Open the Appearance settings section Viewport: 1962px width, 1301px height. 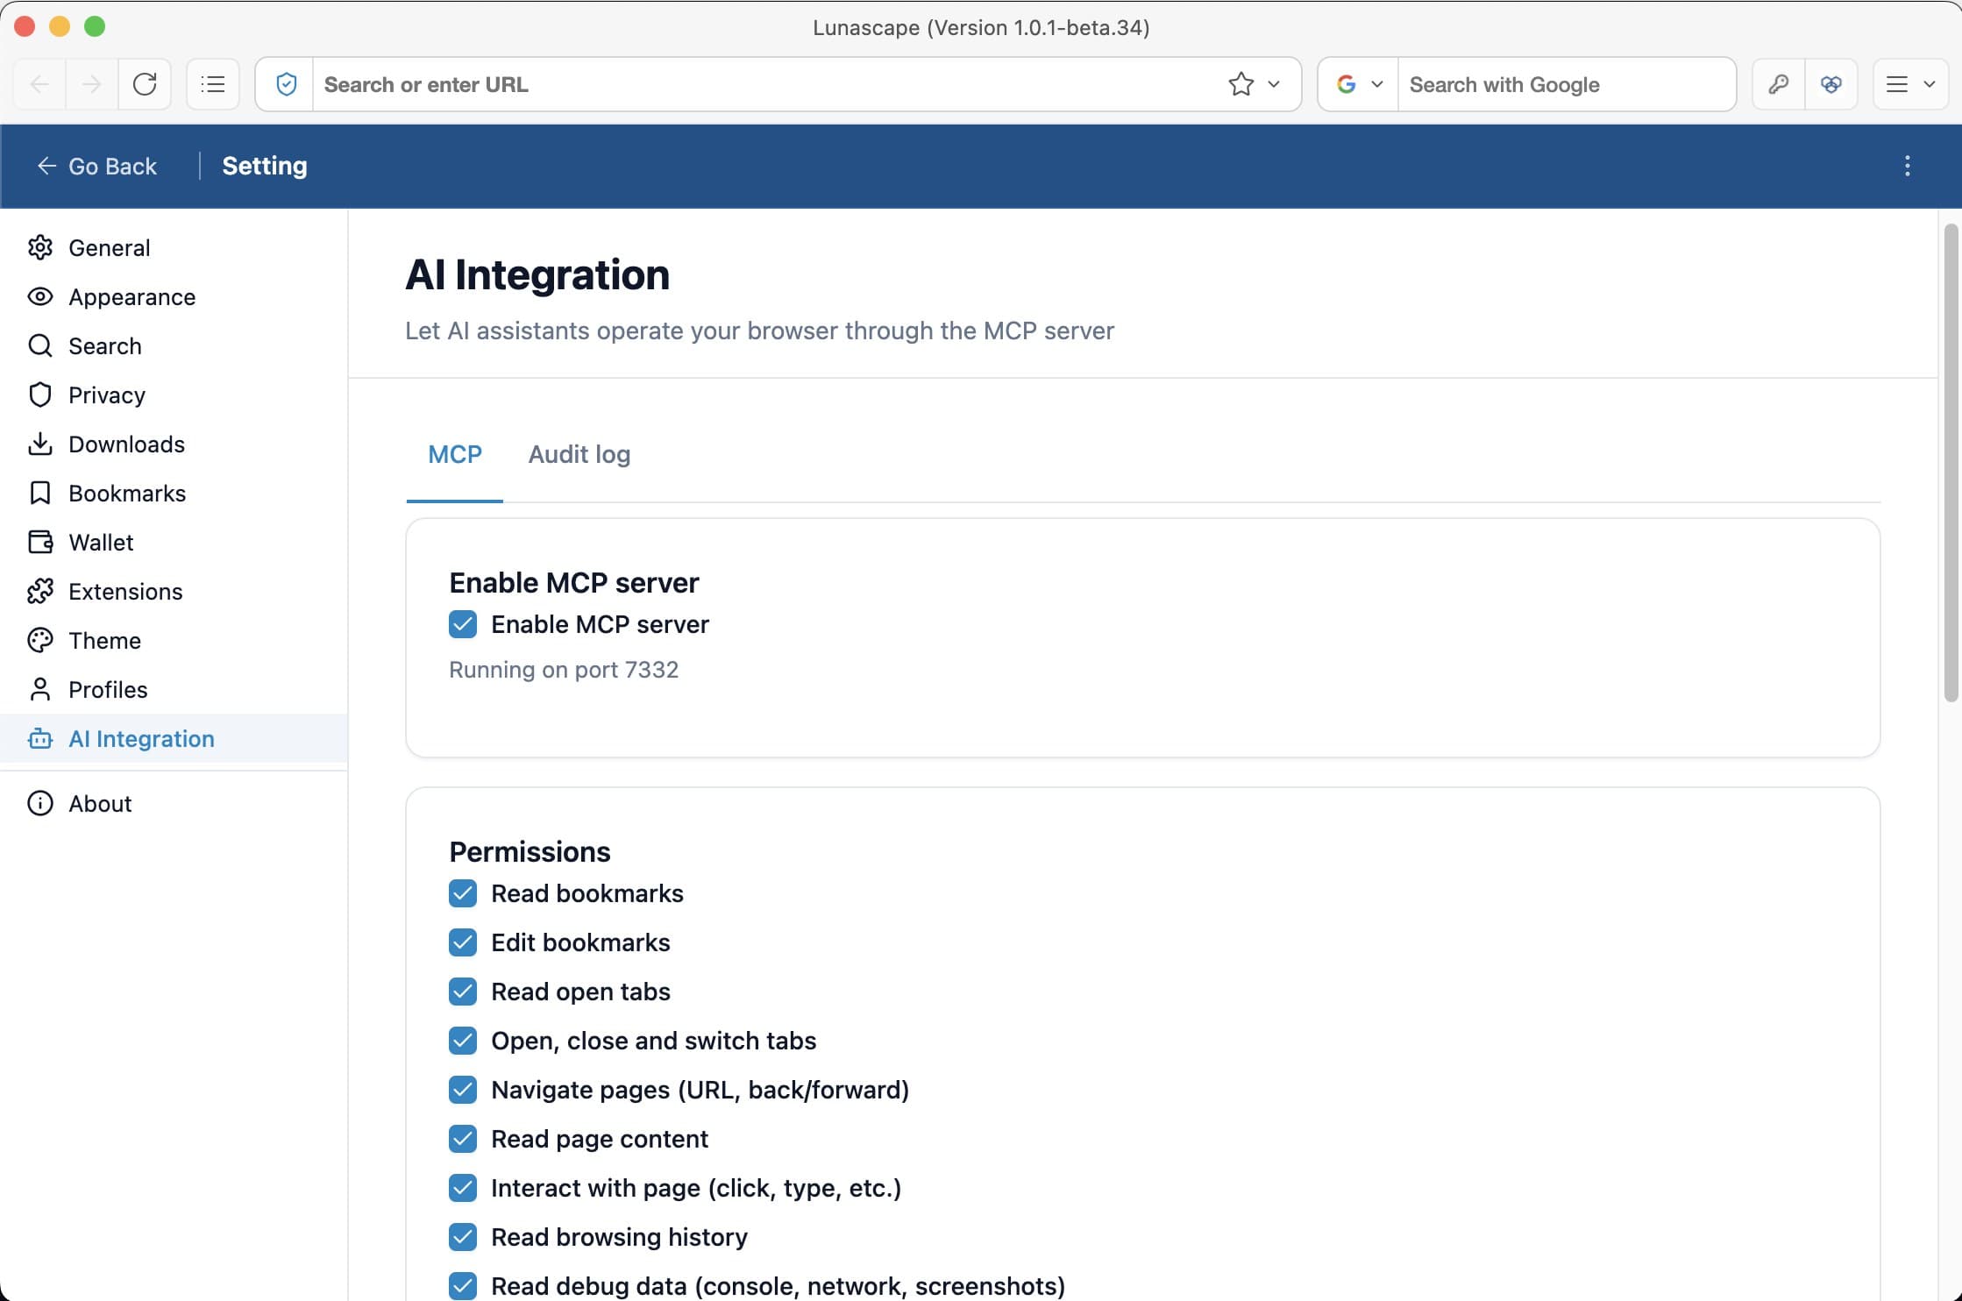(174, 297)
